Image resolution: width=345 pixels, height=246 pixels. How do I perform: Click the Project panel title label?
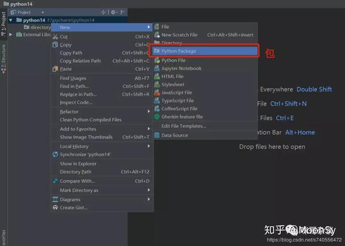coord(24,12)
